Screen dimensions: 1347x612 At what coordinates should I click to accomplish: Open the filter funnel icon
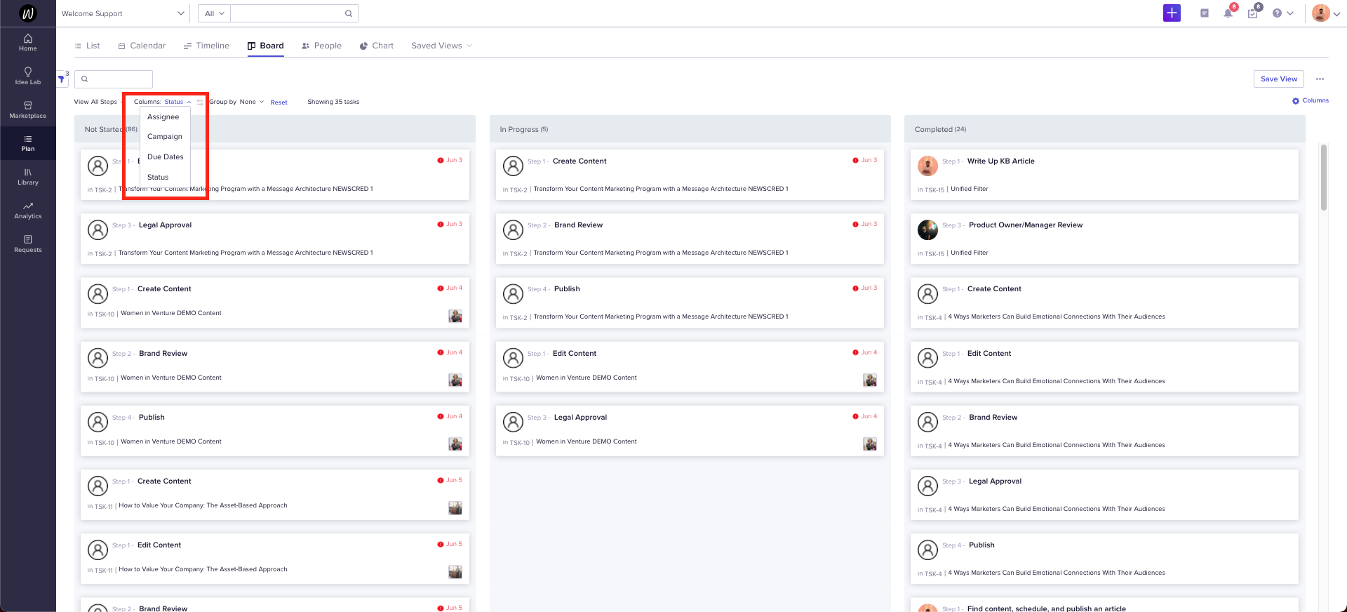(62, 79)
